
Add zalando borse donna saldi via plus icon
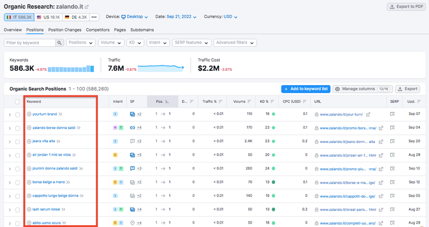(x=29, y=128)
